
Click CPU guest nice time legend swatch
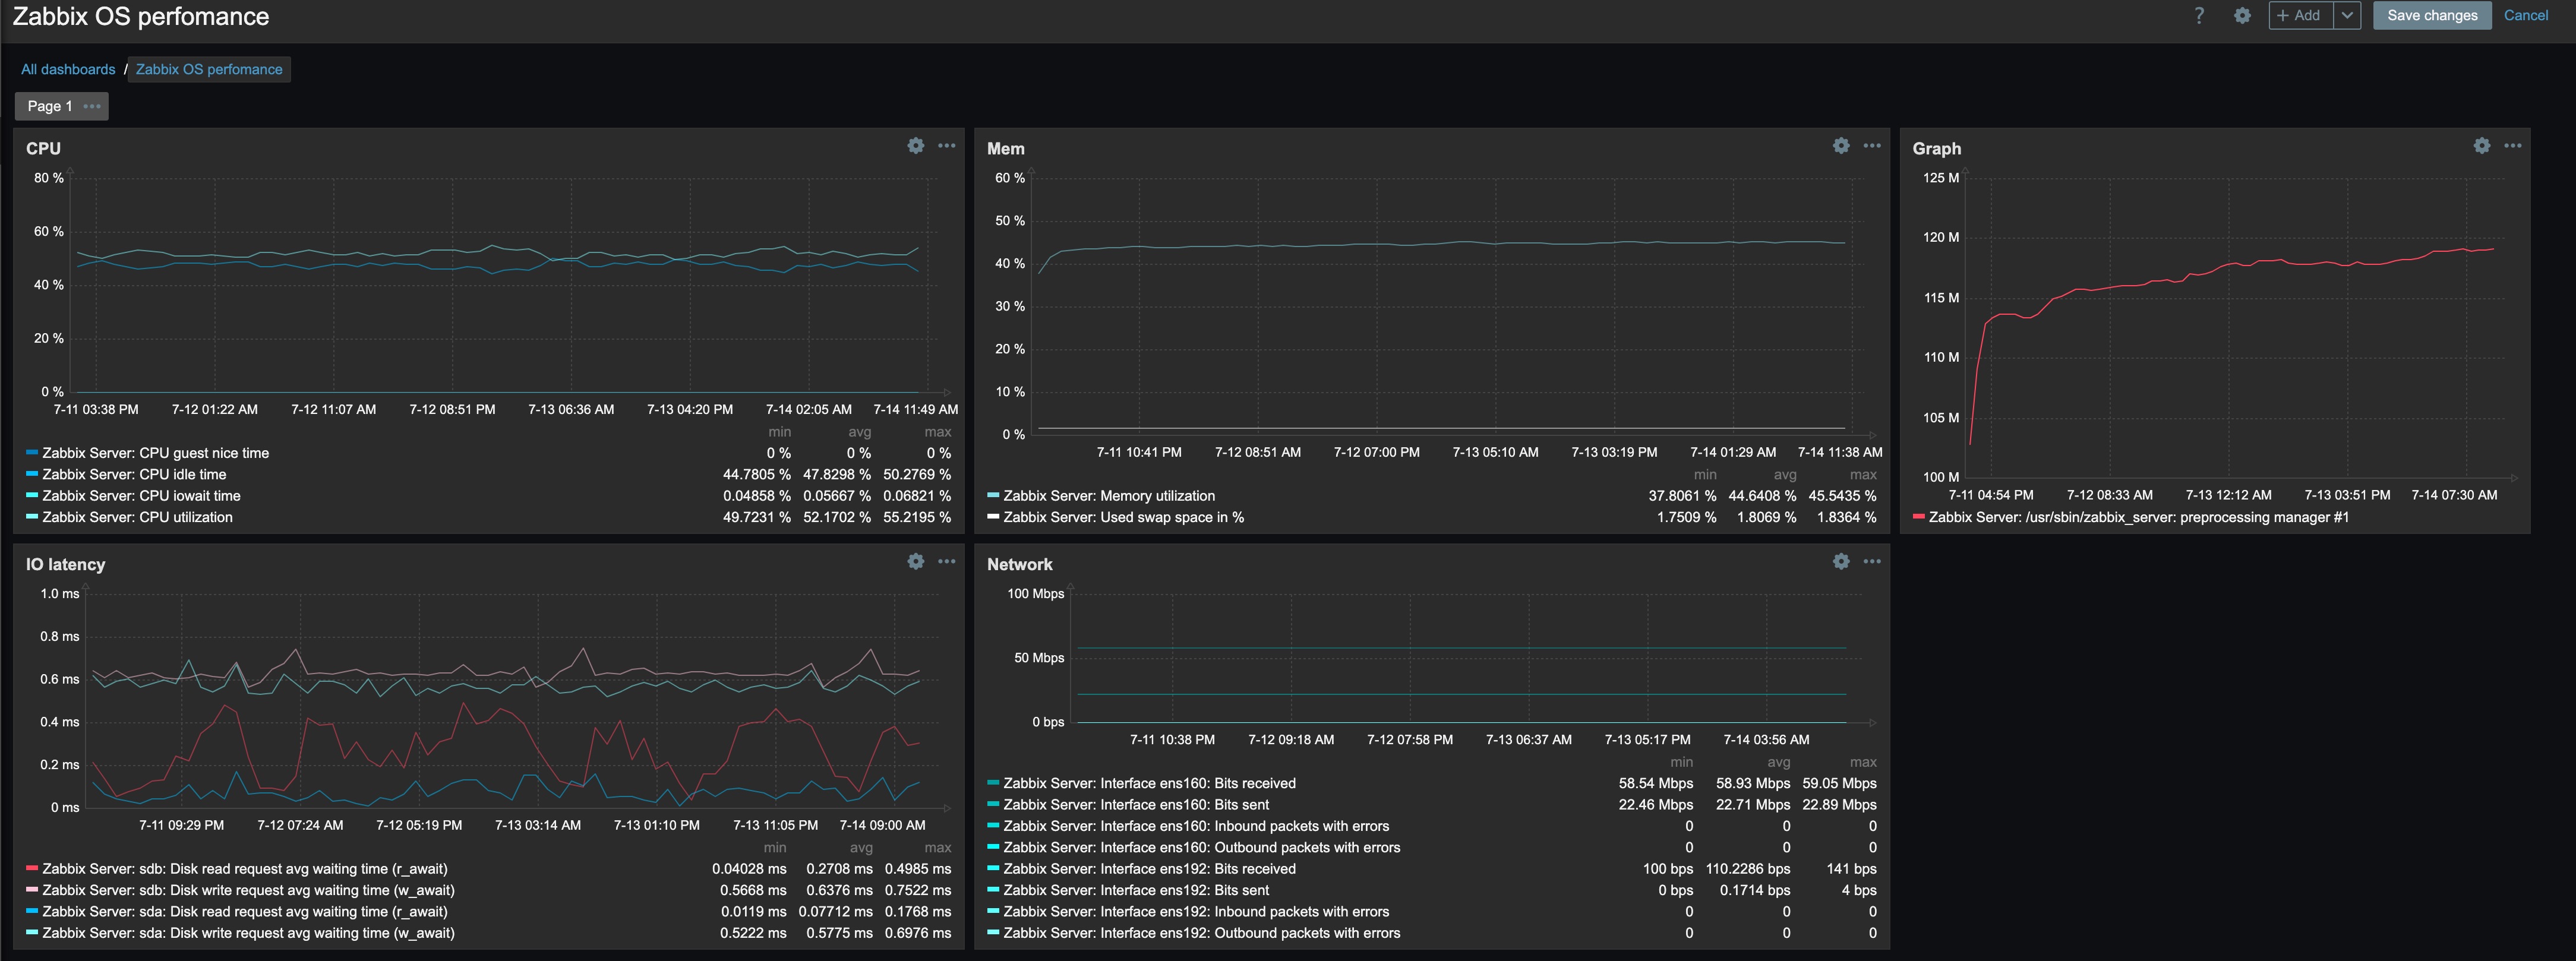pyautogui.click(x=32, y=452)
